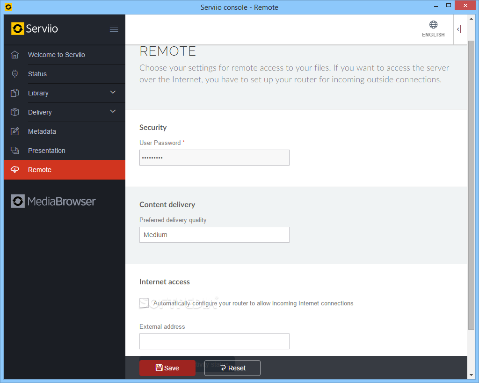
Task: Minimize the Serviio console window
Action: [x=436, y=6]
